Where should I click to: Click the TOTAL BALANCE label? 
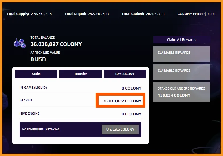[x=43, y=38]
